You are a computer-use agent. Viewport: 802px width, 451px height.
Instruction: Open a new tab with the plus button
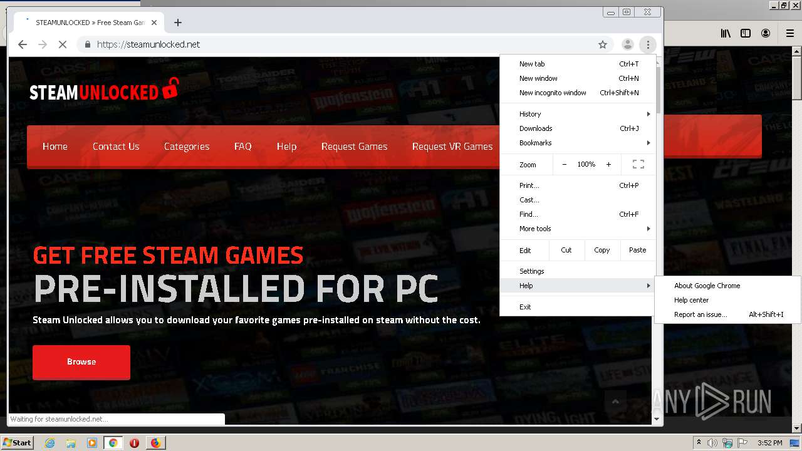(x=178, y=23)
